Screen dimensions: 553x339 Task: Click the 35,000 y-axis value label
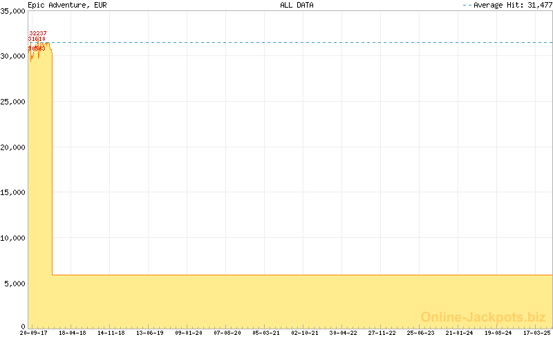[x=13, y=11]
